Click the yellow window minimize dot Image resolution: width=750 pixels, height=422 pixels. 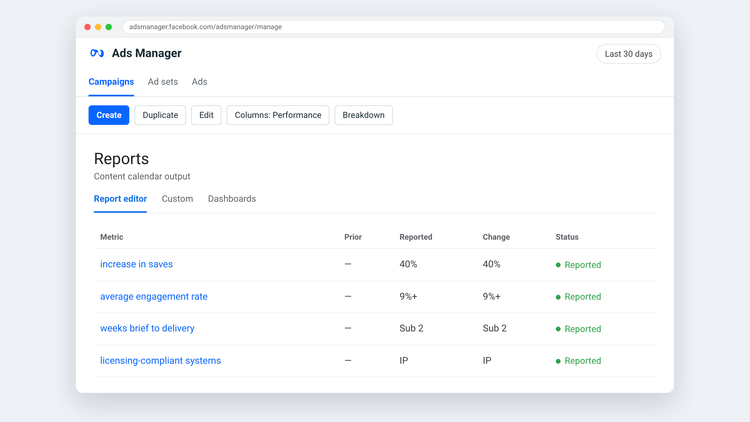point(98,27)
